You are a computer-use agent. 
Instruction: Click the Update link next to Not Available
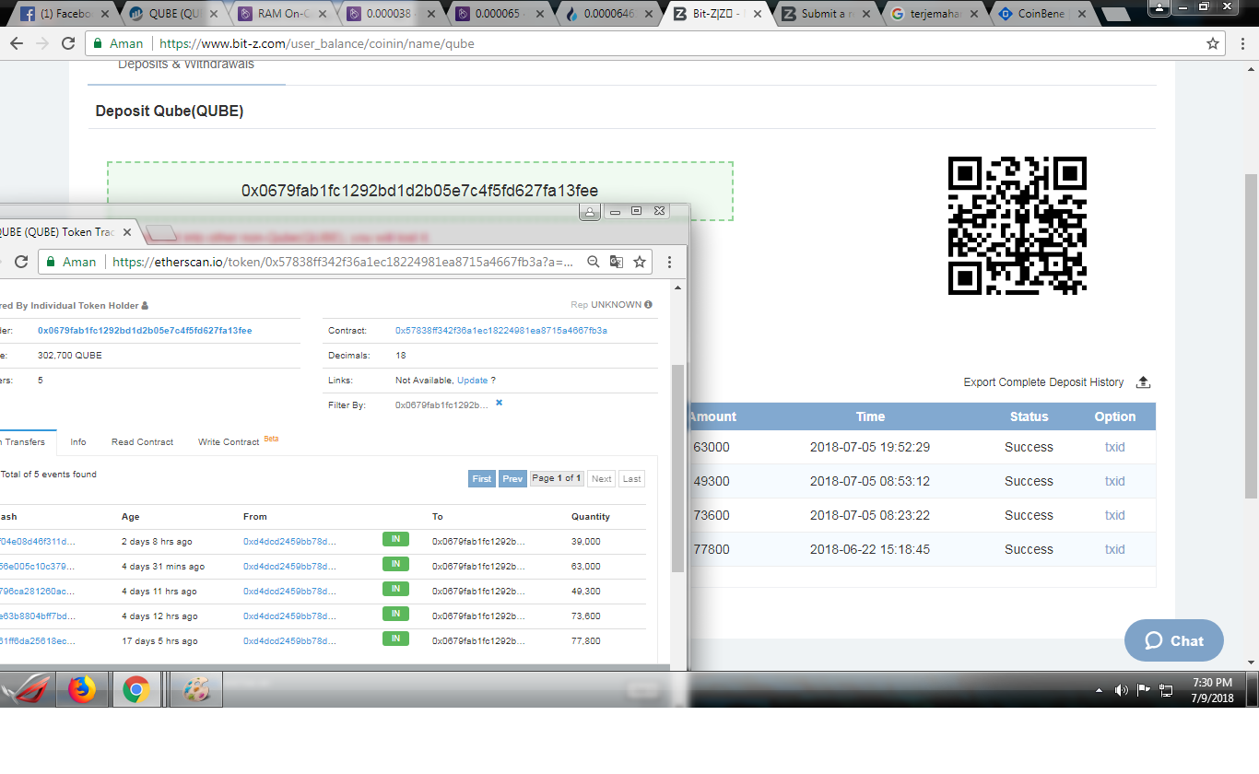(x=473, y=380)
